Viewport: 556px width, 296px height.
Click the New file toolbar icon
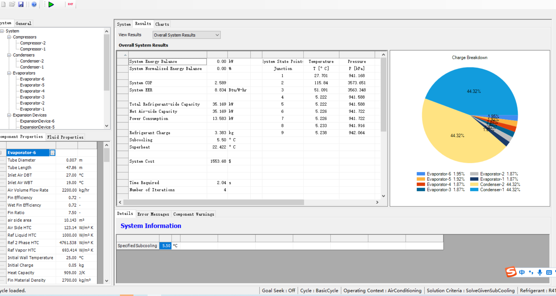[x=3, y=4]
